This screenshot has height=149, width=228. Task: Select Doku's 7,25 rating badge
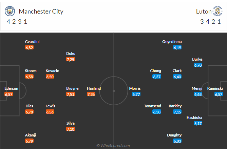[x=71, y=59]
